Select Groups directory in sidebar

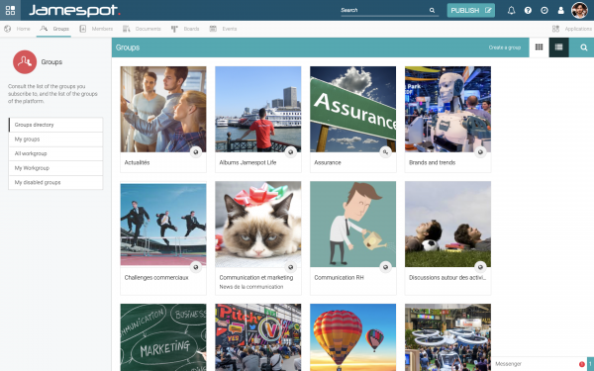[x=55, y=125]
